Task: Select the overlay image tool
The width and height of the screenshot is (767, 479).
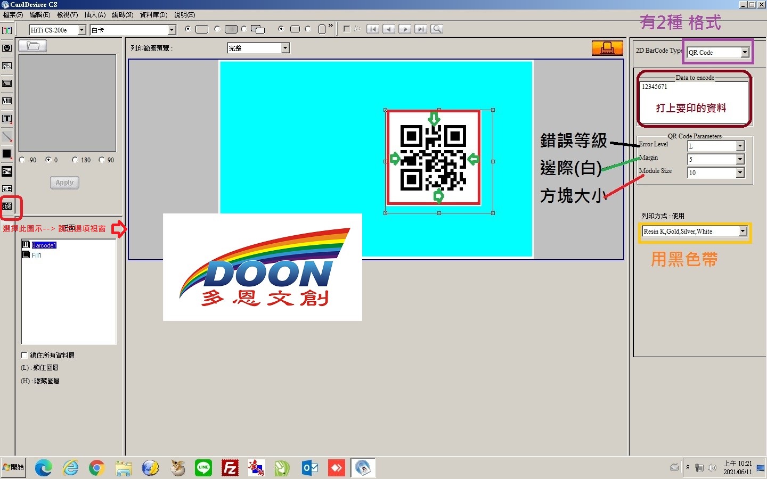Action: point(7,171)
